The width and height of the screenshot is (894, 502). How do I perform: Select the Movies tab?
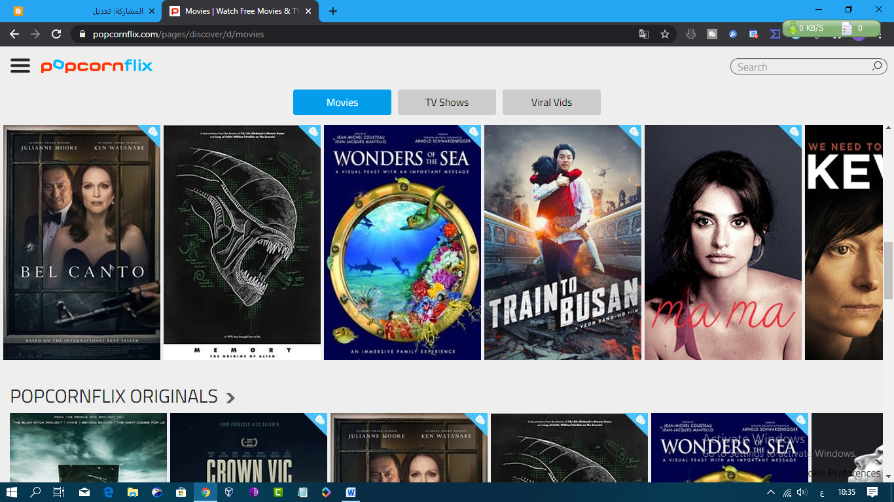click(x=342, y=102)
